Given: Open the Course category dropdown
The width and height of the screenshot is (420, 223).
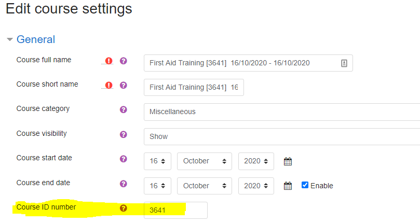Looking at the screenshot, I should point(281,112).
